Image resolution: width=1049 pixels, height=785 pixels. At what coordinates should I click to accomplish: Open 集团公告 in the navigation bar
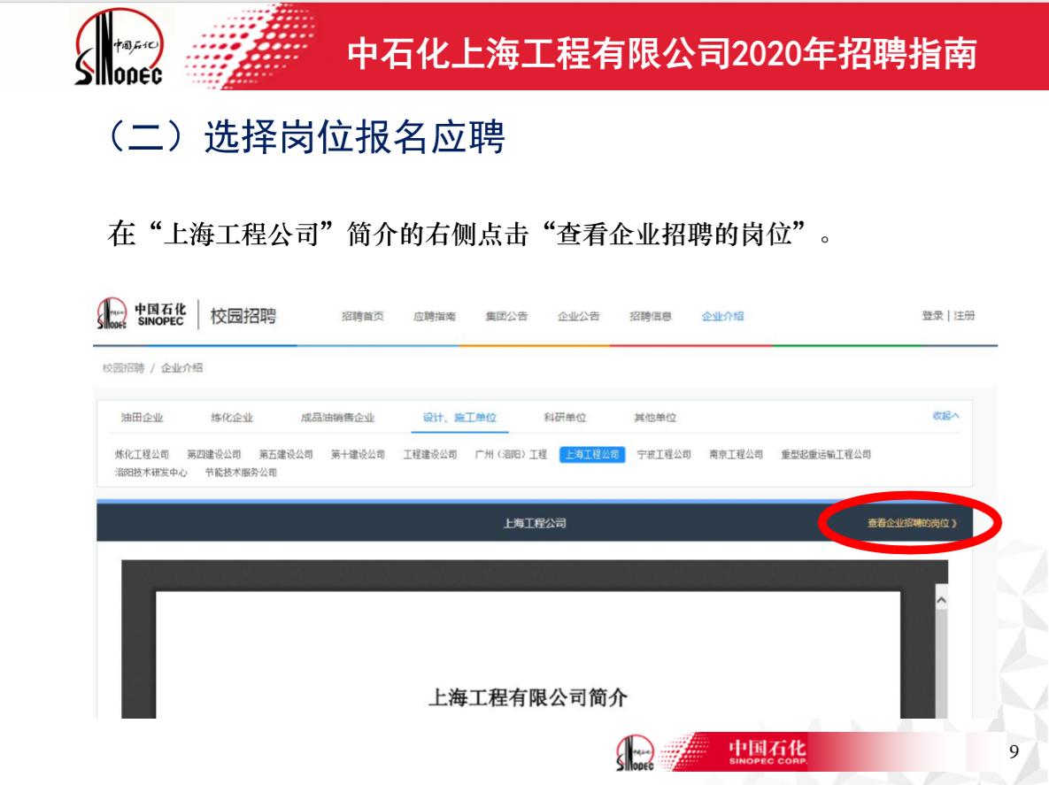[506, 316]
